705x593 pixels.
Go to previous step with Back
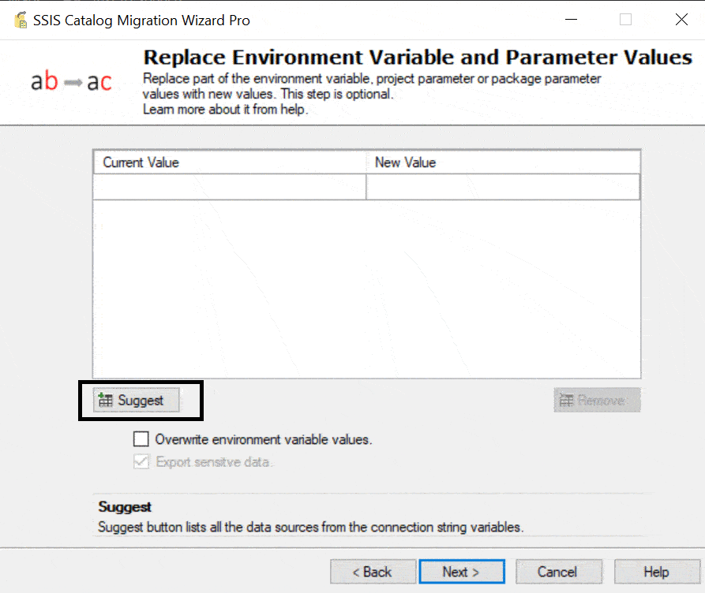[x=373, y=572]
